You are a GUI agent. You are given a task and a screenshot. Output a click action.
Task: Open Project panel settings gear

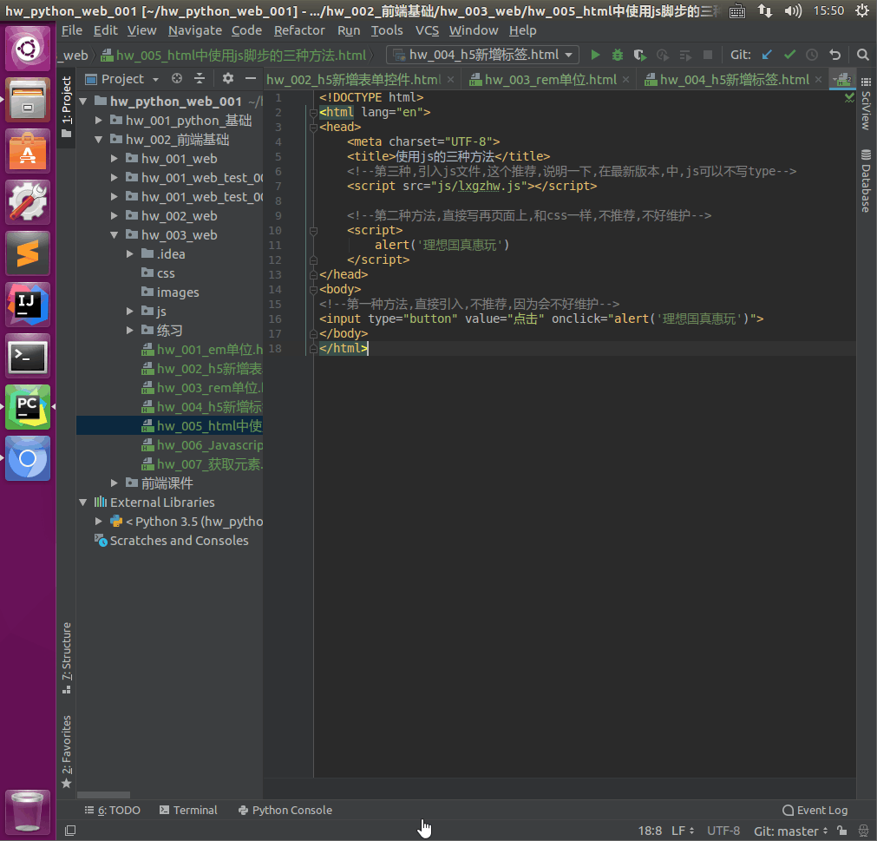tap(228, 79)
